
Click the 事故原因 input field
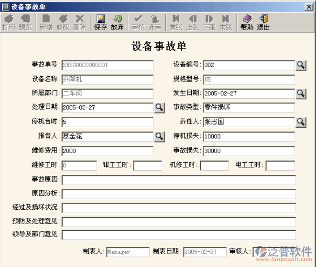point(178,180)
